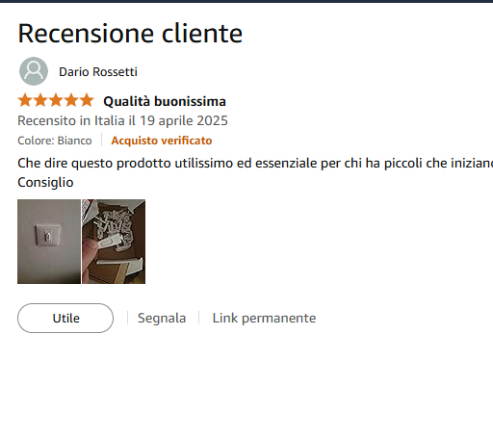The height and width of the screenshot is (438, 493).
Task: Click the reviewer's profile avatar icon
Action: click(34, 71)
